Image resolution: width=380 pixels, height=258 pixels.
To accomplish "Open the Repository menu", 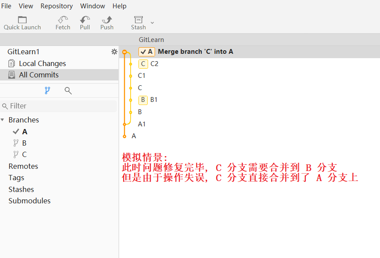I will [56, 6].
